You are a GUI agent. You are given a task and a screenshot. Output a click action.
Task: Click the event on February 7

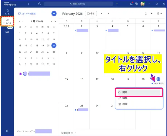(x=158, y=30)
